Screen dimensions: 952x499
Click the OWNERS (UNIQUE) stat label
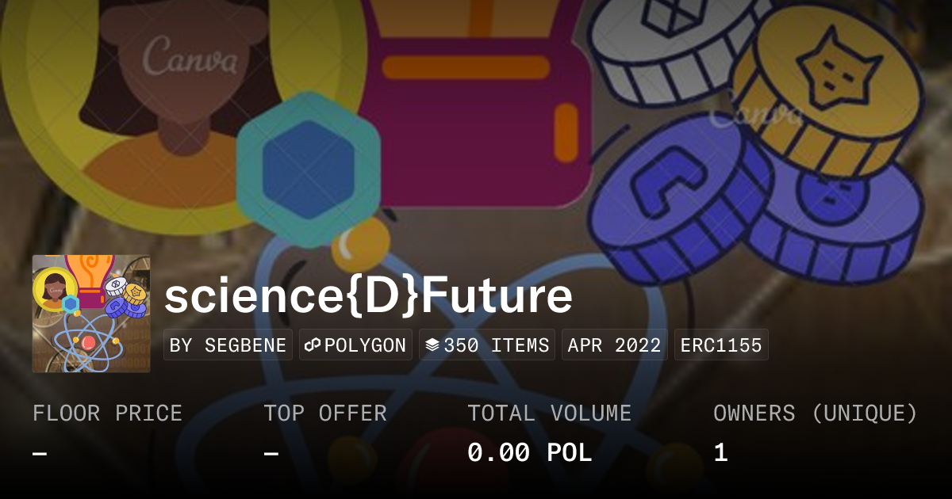point(816,413)
